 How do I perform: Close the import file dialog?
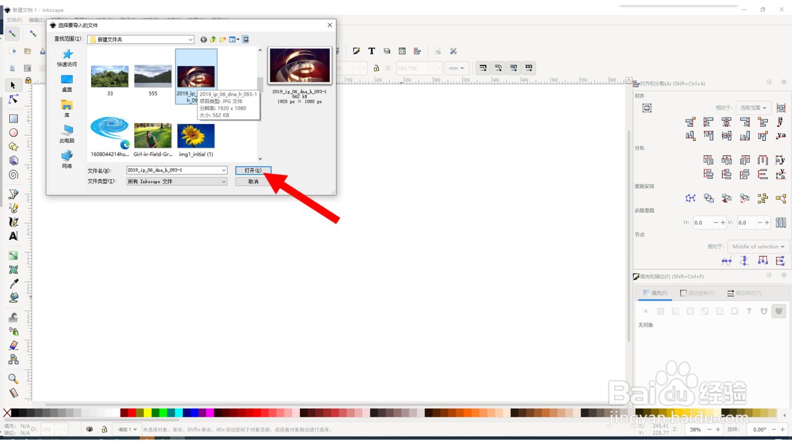[x=330, y=25]
